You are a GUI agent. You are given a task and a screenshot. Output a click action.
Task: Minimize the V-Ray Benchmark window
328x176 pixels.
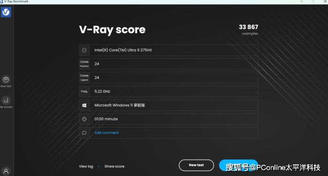pos(301,1)
